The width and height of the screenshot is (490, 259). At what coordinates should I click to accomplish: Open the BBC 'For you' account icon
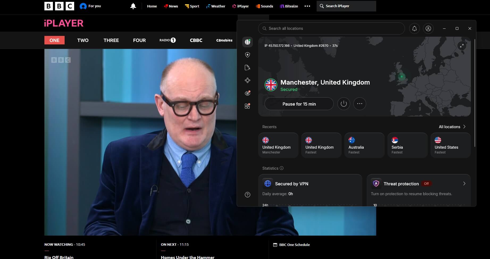pyautogui.click(x=83, y=6)
